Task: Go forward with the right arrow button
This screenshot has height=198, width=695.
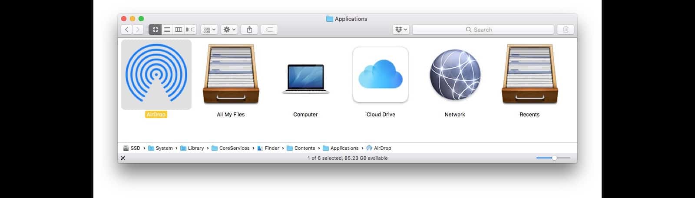Action: point(138,30)
